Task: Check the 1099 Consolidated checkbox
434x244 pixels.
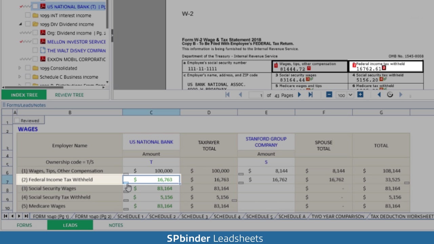Action: [28, 68]
